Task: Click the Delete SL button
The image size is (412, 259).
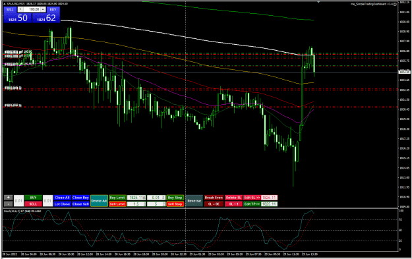Action: (233, 198)
